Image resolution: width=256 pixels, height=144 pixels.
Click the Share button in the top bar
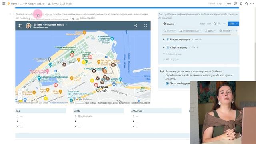pyautogui.click(x=228, y=4)
